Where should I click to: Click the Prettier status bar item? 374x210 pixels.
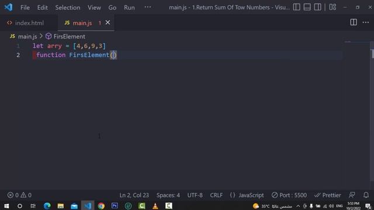(327, 195)
